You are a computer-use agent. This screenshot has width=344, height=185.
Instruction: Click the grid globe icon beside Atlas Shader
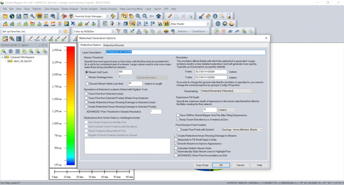pos(218,24)
